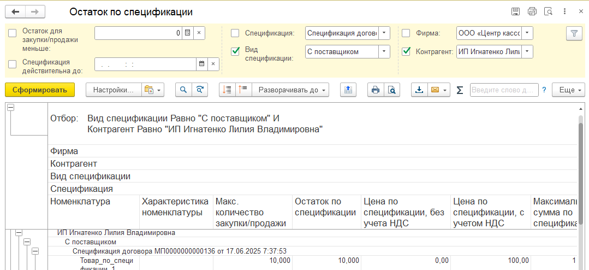Click the Настройки... button

[x=113, y=90]
